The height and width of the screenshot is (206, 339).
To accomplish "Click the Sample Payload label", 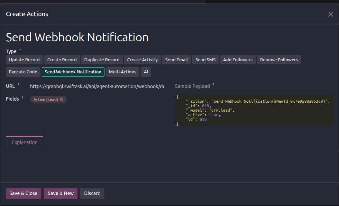I will point(192,86).
